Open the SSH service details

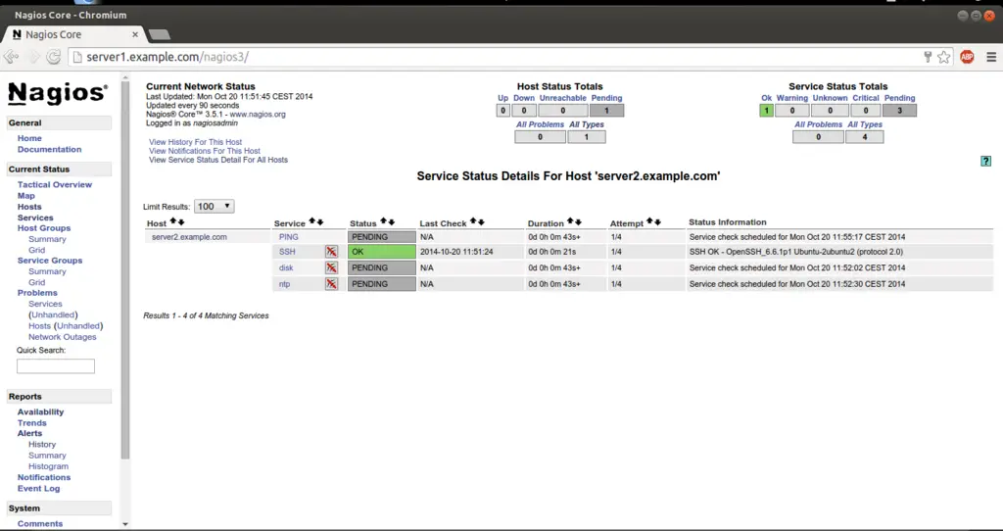tap(287, 252)
